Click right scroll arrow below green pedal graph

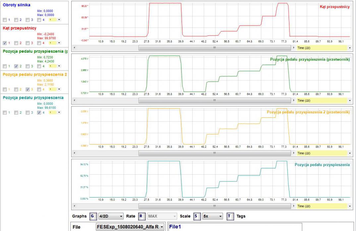click(294, 100)
